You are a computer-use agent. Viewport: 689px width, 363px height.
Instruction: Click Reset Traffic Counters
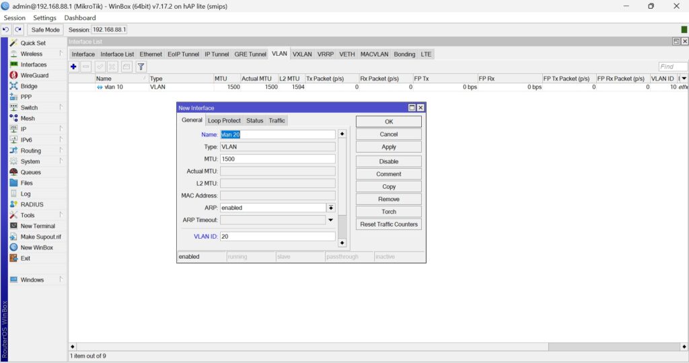(389, 225)
